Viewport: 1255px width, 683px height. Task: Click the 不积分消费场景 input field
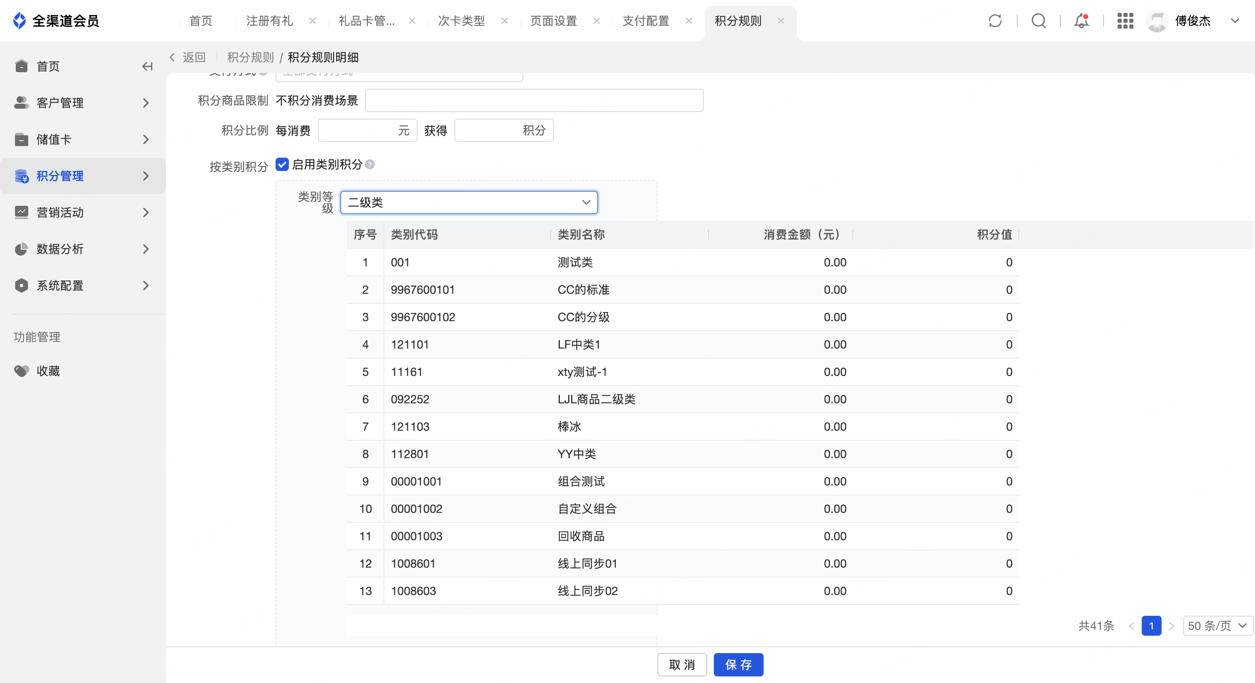(535, 100)
